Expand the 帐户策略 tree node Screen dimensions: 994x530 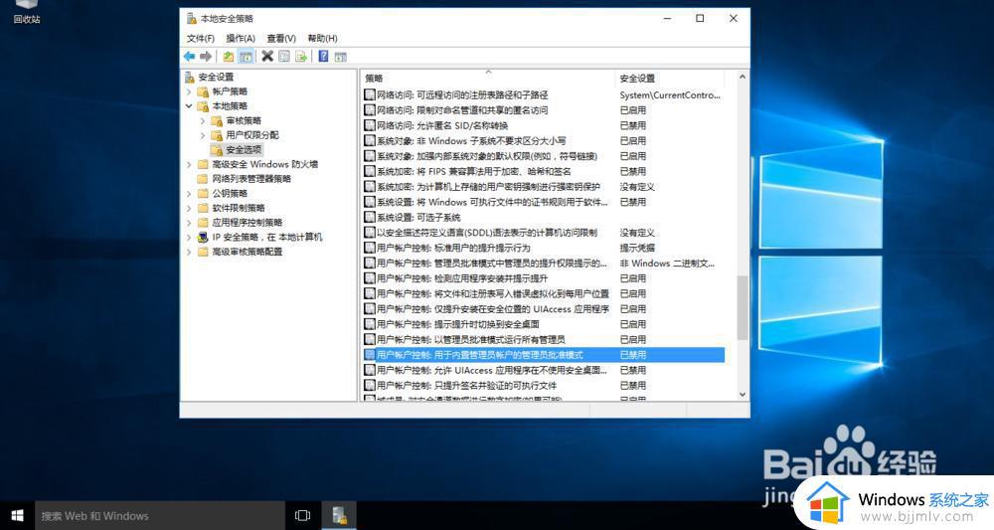[189, 91]
